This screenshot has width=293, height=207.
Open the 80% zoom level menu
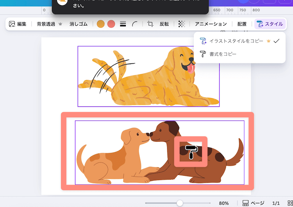tap(224, 203)
